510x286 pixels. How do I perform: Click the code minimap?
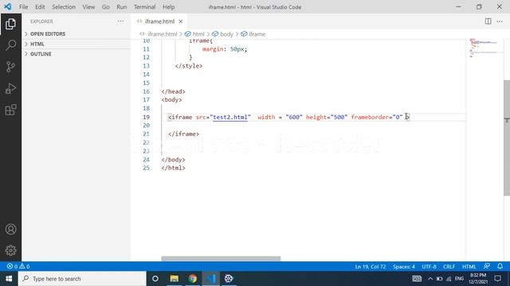click(485, 48)
